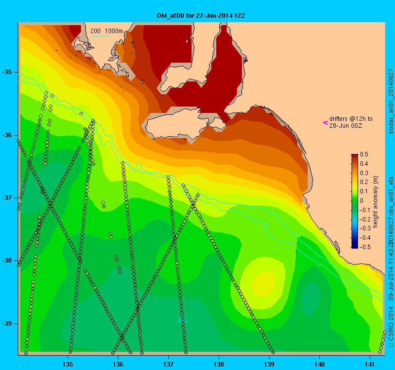The height and width of the screenshot is (370, 395).
Task: Click the '-35' latitude axis label
Action: coord(7,72)
